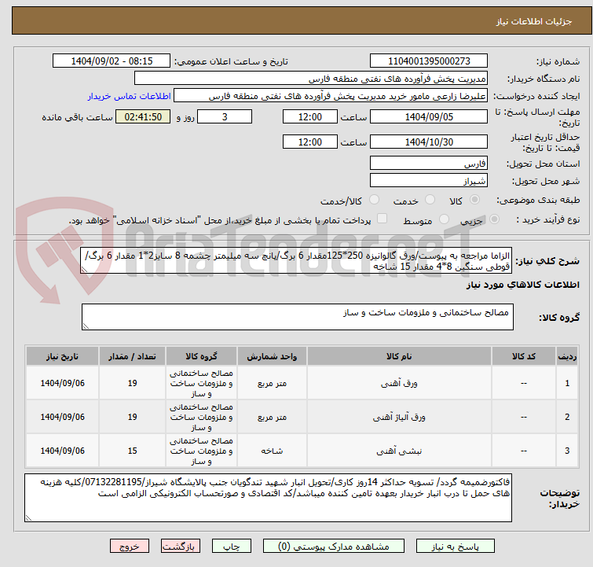Click the announcement date field 1404/09/02 - 08:15
593x567 pixels.
(x=112, y=61)
